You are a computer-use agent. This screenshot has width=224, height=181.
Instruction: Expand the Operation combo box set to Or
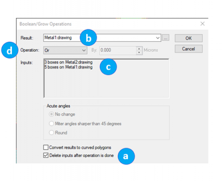tap(65, 50)
